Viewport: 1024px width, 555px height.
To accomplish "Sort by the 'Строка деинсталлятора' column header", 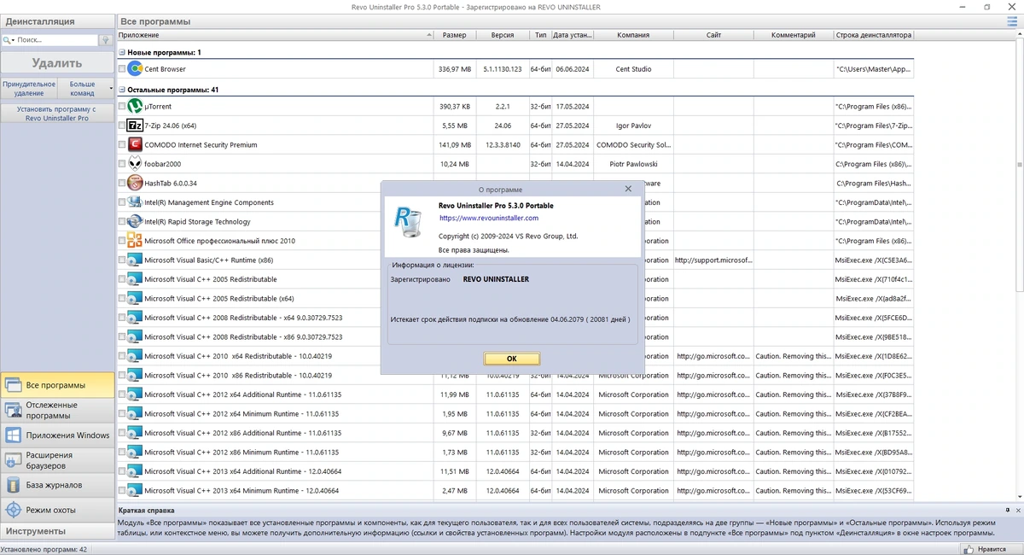I will [874, 35].
